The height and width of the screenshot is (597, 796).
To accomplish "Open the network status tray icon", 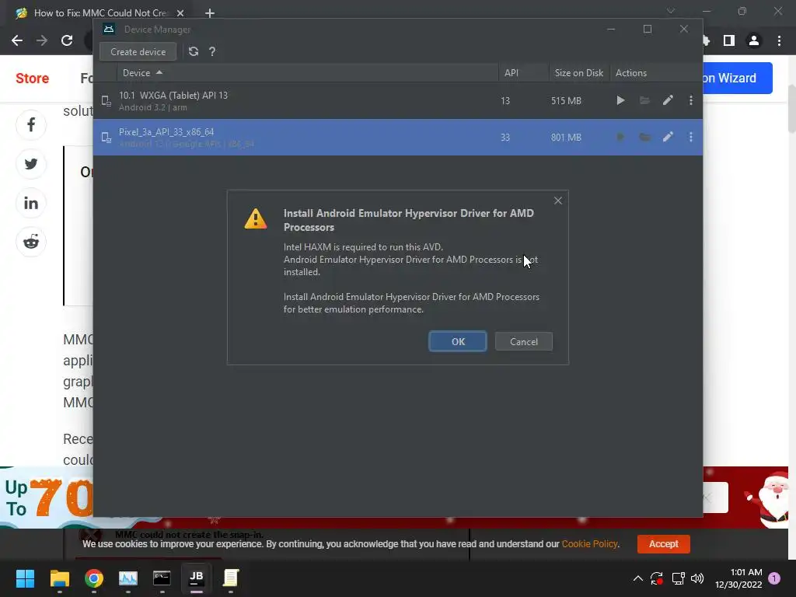I will click(678, 578).
